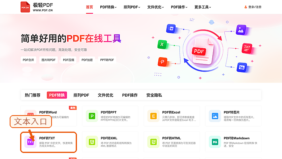
Task: Click the PDF转XML description text
Action: (x=116, y=145)
